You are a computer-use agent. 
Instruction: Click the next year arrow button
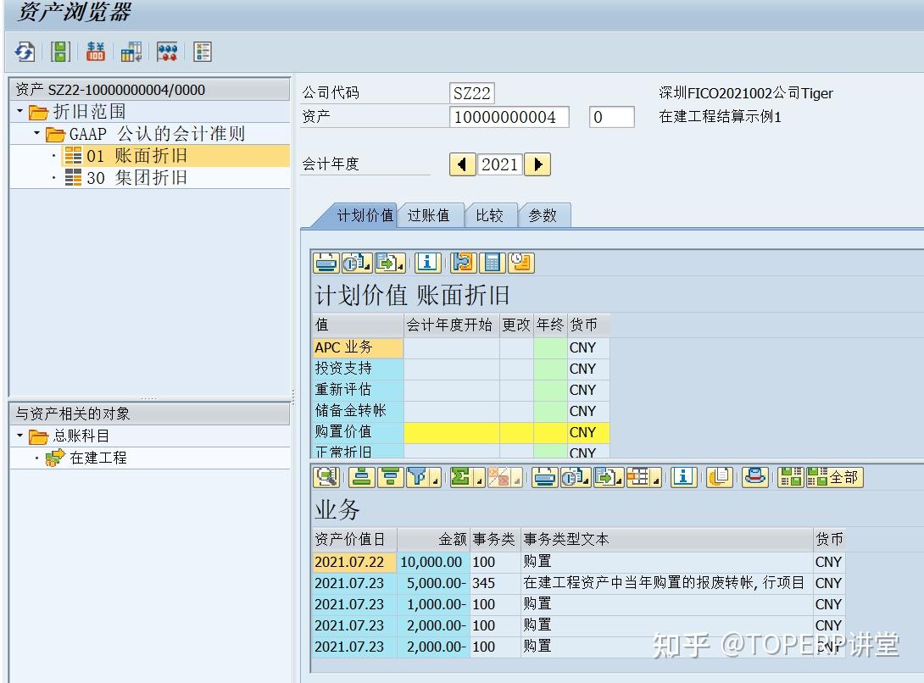click(537, 164)
